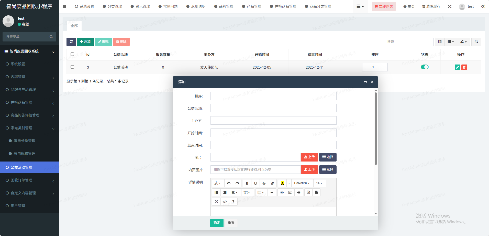The image size is (489, 236).
Task: Tick the checkbox for row id 3
Action: (x=72, y=67)
